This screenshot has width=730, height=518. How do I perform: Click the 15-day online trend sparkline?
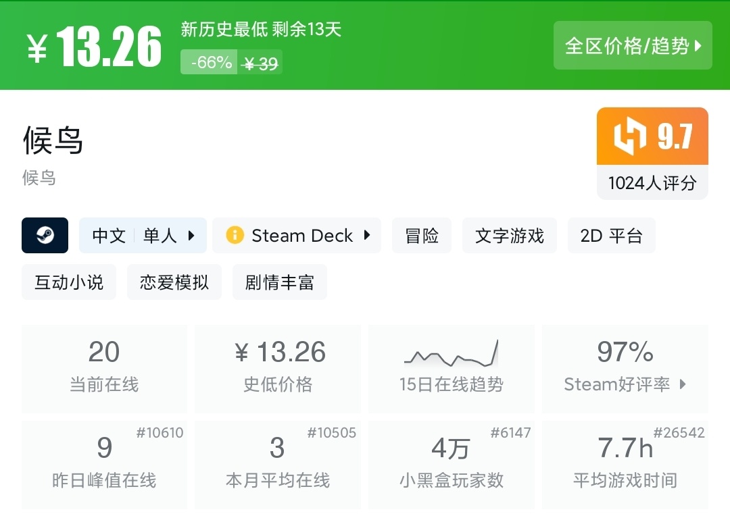coord(451,353)
